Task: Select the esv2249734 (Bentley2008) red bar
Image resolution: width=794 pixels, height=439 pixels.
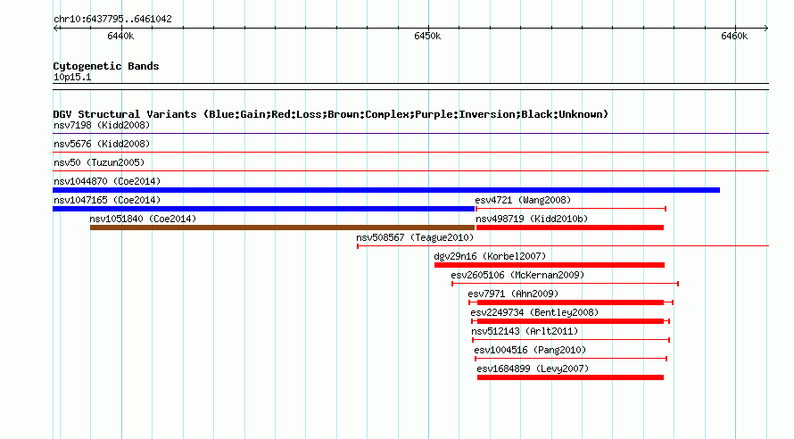Action: click(x=571, y=321)
